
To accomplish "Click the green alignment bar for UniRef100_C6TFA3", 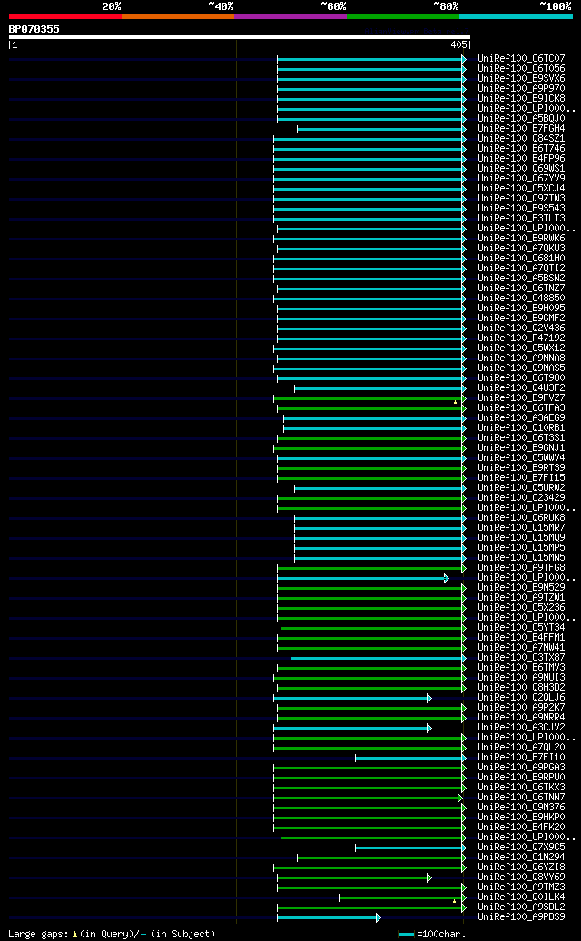I will (x=371, y=408).
